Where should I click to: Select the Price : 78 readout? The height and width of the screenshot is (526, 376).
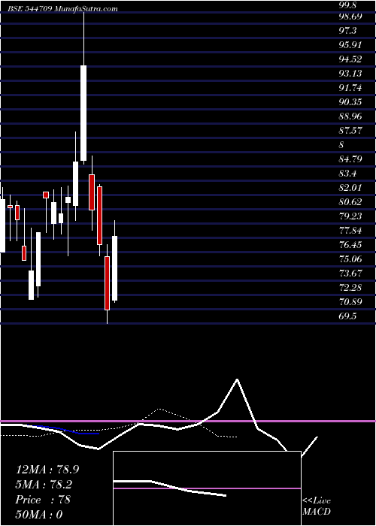(x=43, y=500)
